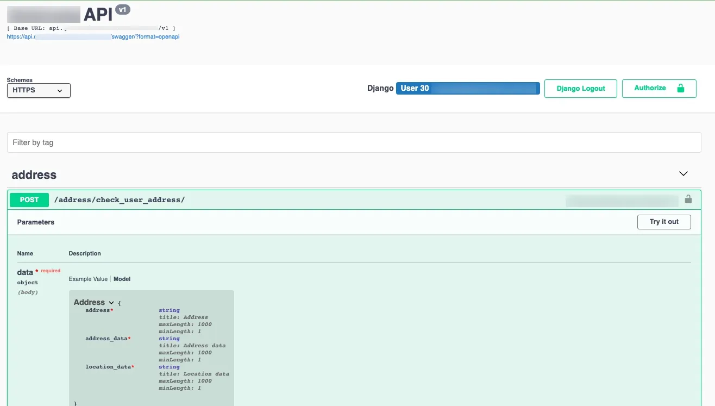
Task: Click the lock icon on the check_user_address endpoint
Action: coord(688,199)
